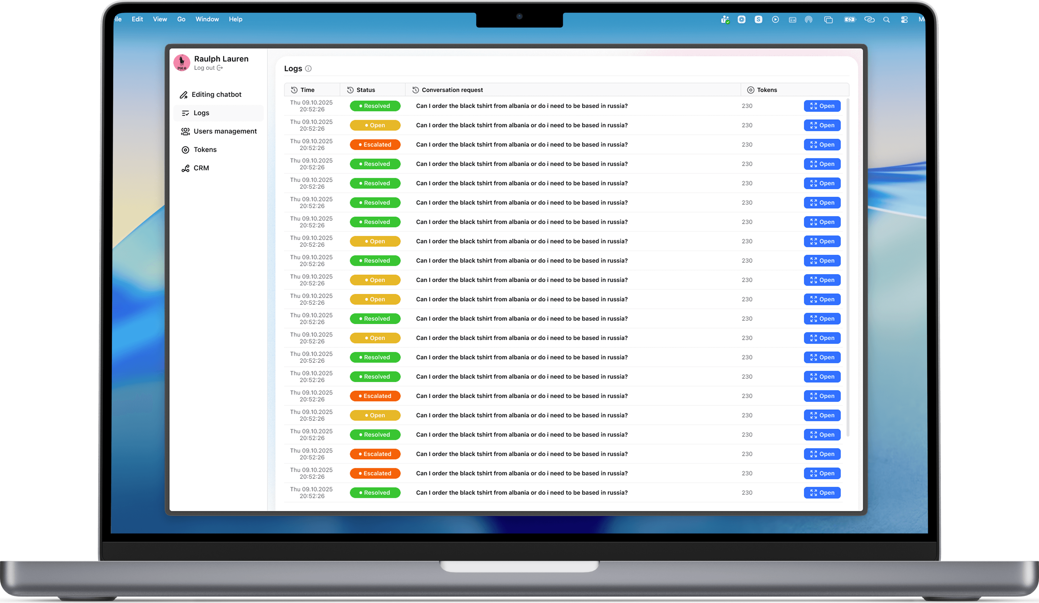This screenshot has height=603, width=1039.
Task: Open Users management in sidebar
Action: 225,131
